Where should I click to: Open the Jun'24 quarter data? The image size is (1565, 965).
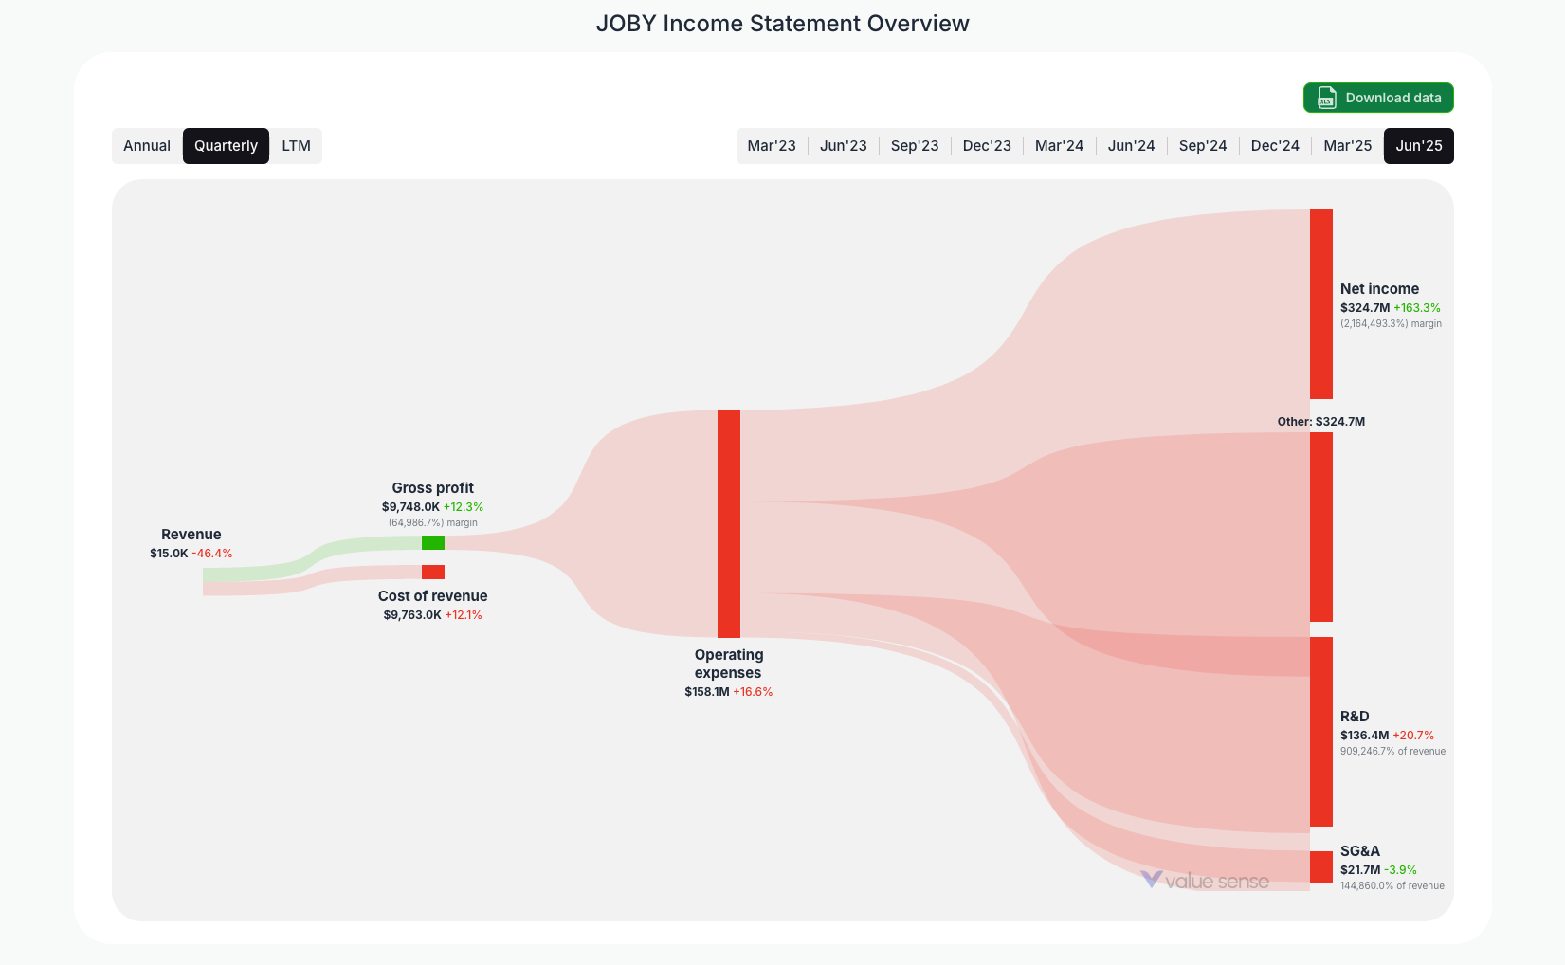[x=1131, y=145]
